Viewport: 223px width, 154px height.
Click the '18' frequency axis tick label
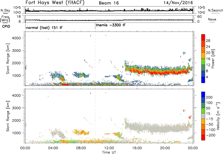point(19,17)
